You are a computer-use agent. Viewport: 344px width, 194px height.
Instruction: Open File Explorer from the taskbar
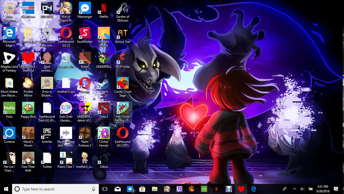[x=155, y=189]
